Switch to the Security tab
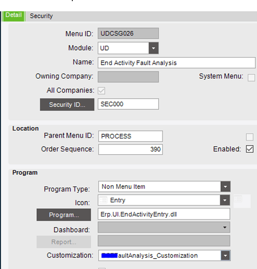 coord(41,16)
